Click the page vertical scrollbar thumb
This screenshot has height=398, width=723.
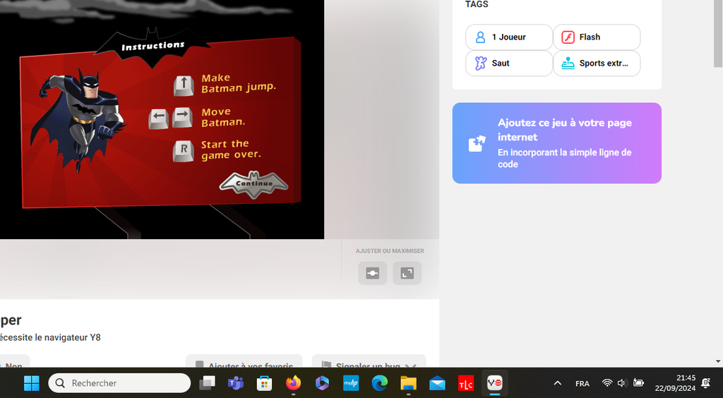(x=718, y=33)
